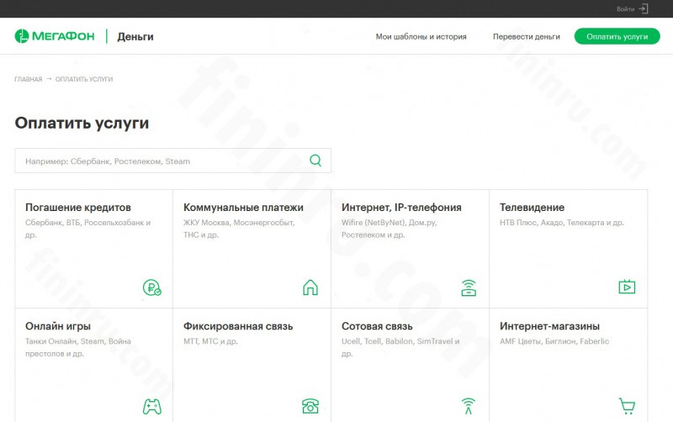
Task: Open Фиксированная связь category
Action: [x=252, y=365]
